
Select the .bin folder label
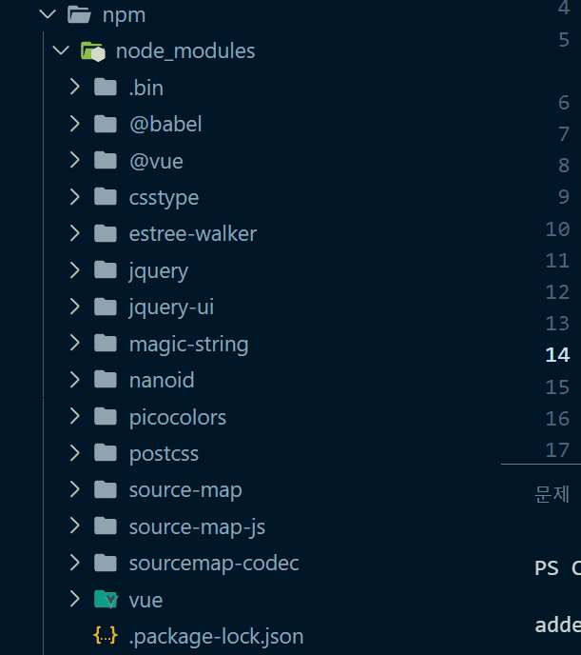[x=146, y=88]
